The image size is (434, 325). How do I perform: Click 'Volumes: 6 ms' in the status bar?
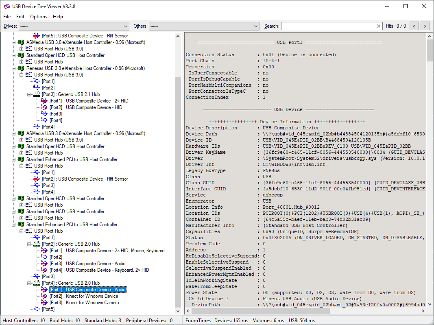pos(268,321)
